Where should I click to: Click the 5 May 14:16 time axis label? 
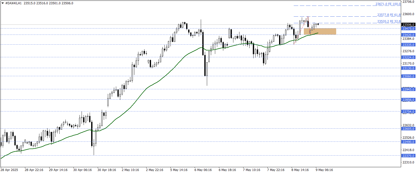179,170
